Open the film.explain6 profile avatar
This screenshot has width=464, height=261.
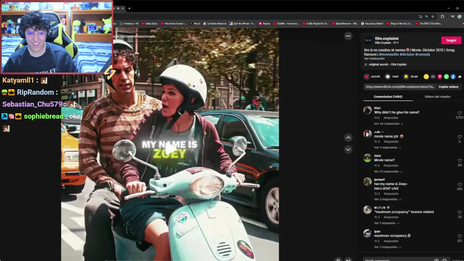click(x=368, y=40)
